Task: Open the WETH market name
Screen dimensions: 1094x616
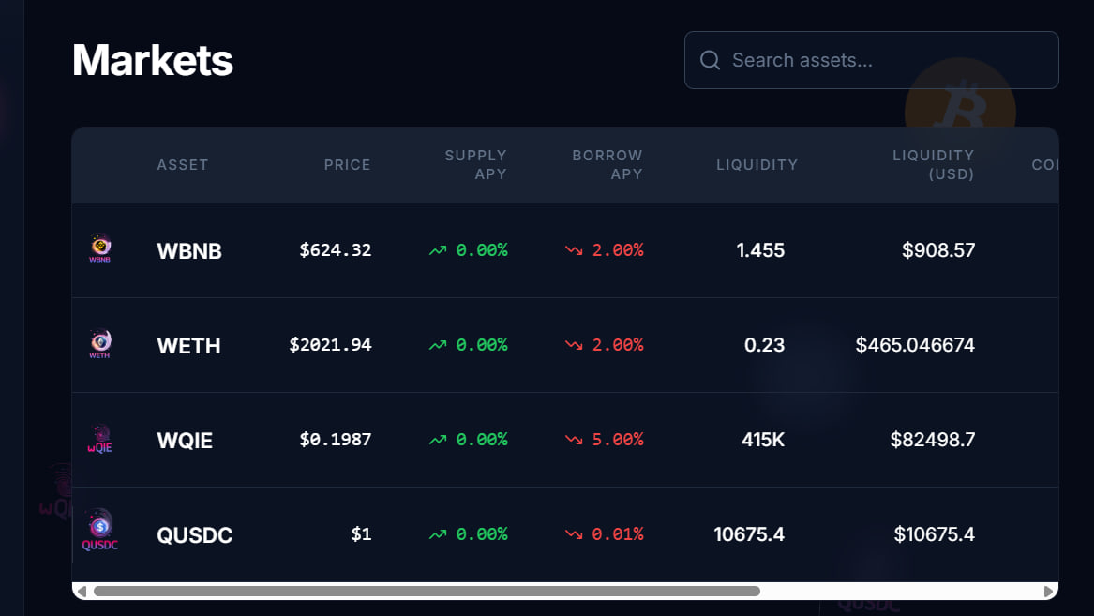Action: pos(188,346)
